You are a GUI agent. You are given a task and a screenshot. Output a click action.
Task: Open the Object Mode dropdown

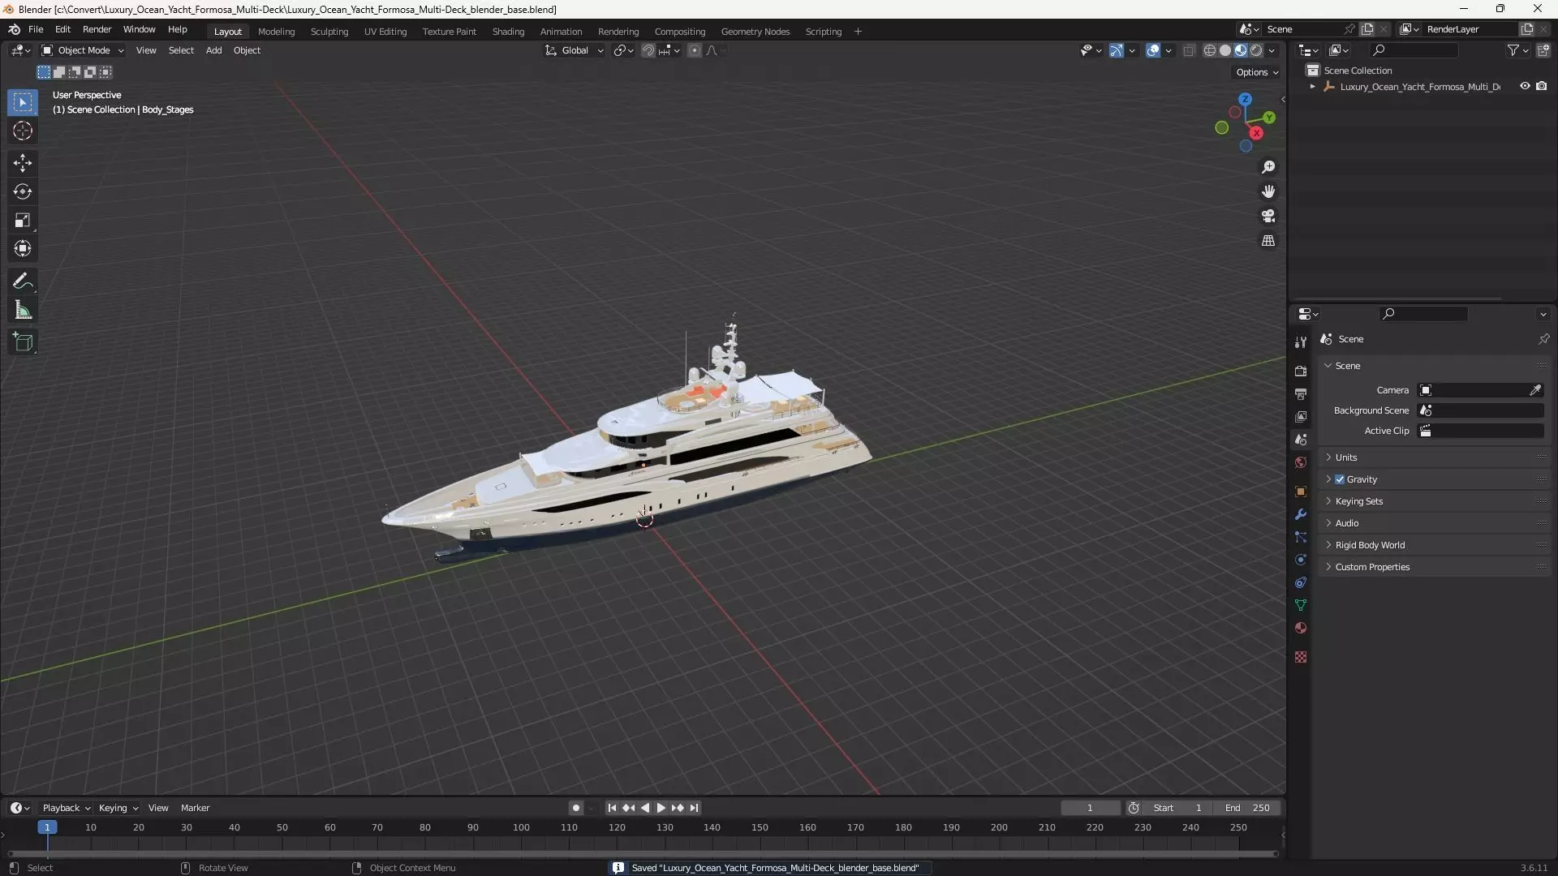click(83, 50)
